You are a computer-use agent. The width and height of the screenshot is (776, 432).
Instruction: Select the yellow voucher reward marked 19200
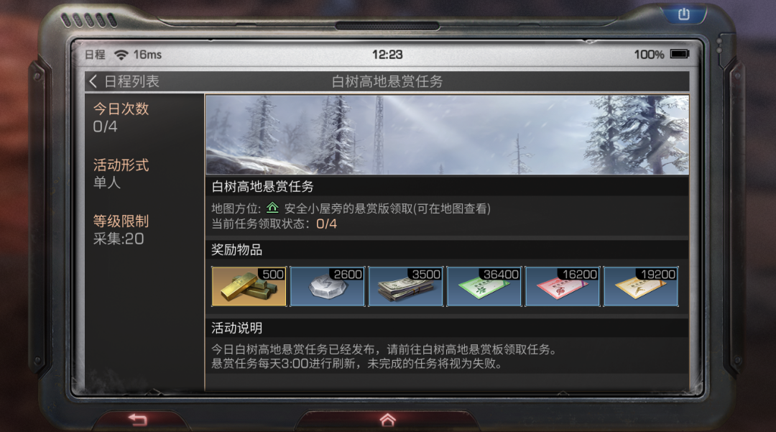641,286
